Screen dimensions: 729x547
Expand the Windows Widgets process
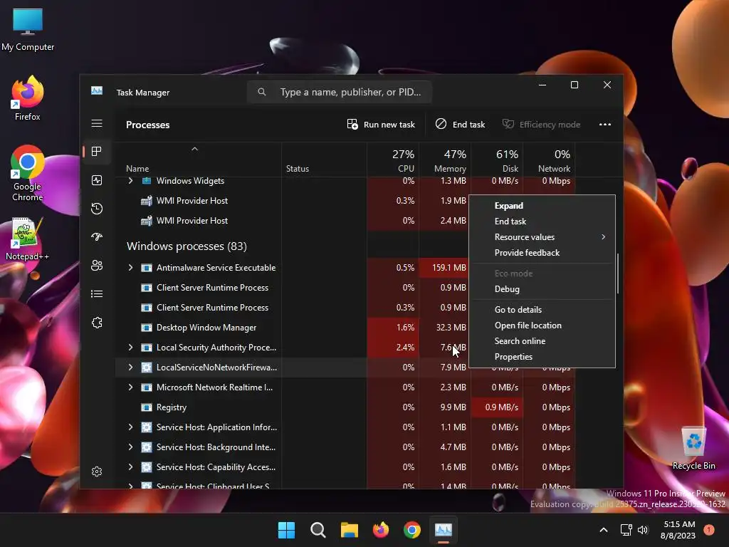[131, 180]
